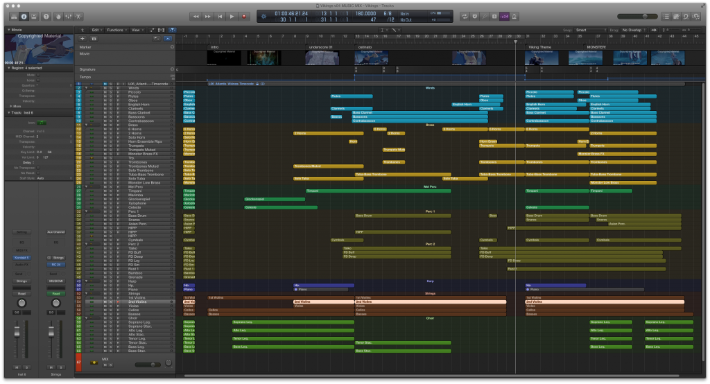This screenshot has height=384, width=710.
Task: Open the Snap mode dropdown set to Smart
Action: click(x=589, y=30)
